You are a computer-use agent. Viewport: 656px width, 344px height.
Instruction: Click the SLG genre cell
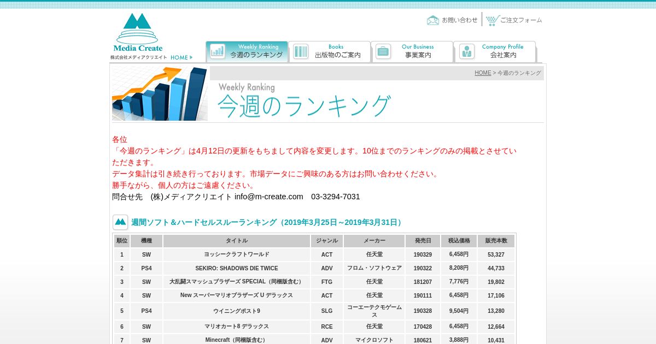(327, 311)
